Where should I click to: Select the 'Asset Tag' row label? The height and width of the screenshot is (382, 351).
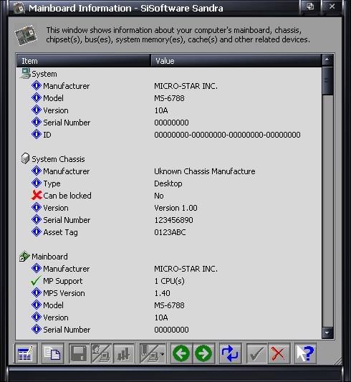pos(60,232)
